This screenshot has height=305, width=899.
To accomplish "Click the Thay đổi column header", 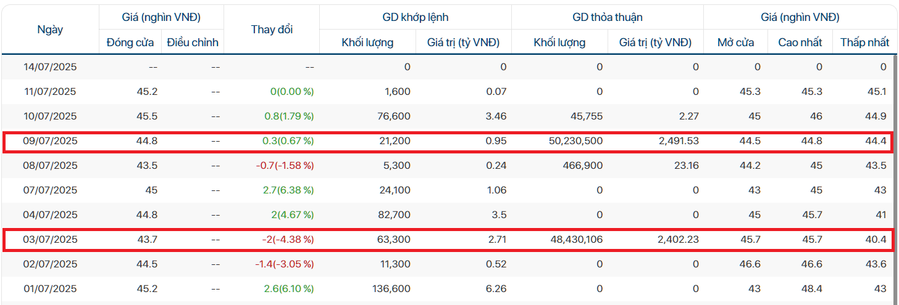I will click(272, 30).
